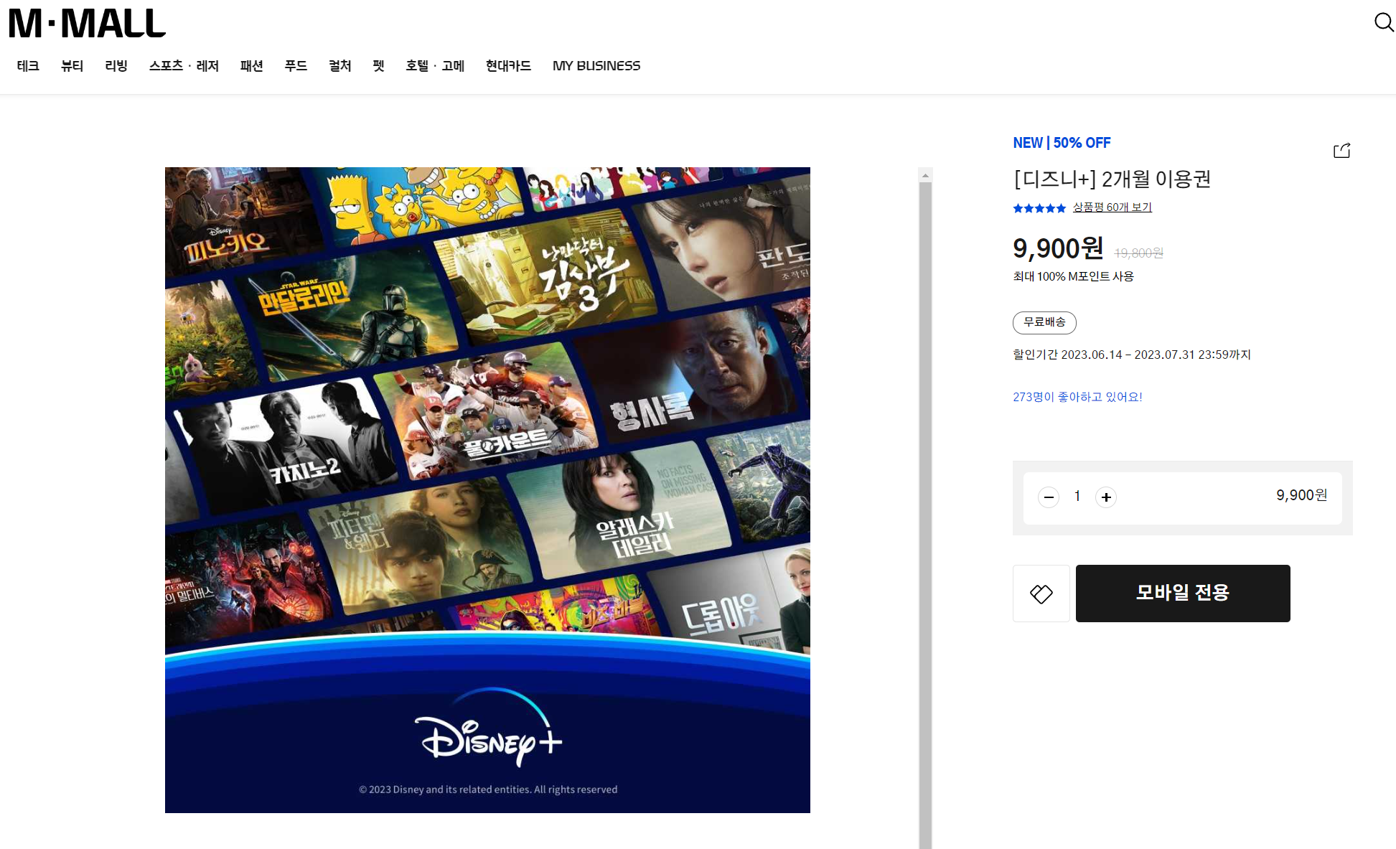1396x849 pixels.
Task: Increase quantity with plus icon
Action: 1106,497
